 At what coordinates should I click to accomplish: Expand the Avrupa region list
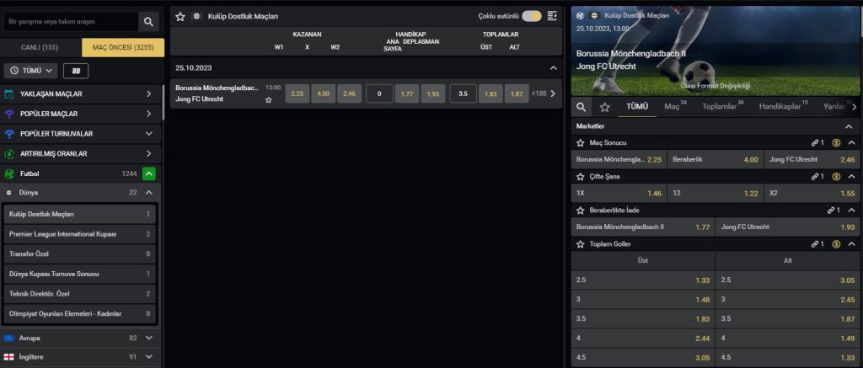[x=149, y=338]
